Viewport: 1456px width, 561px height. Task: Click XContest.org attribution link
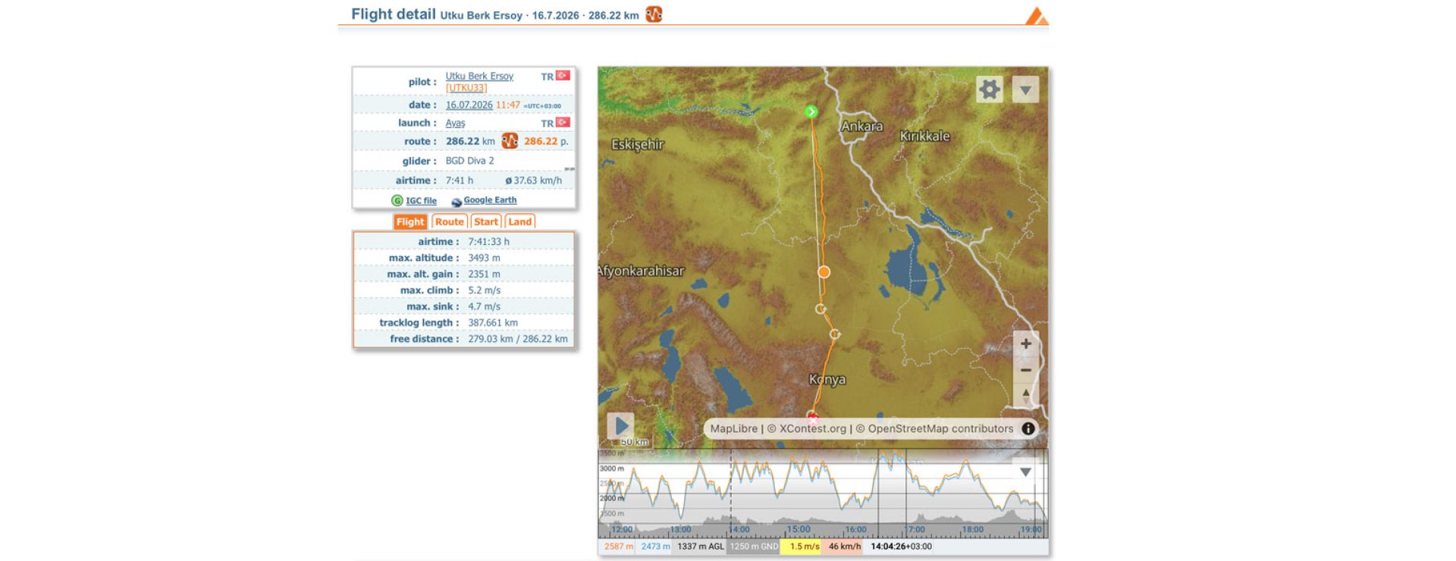[812, 428]
